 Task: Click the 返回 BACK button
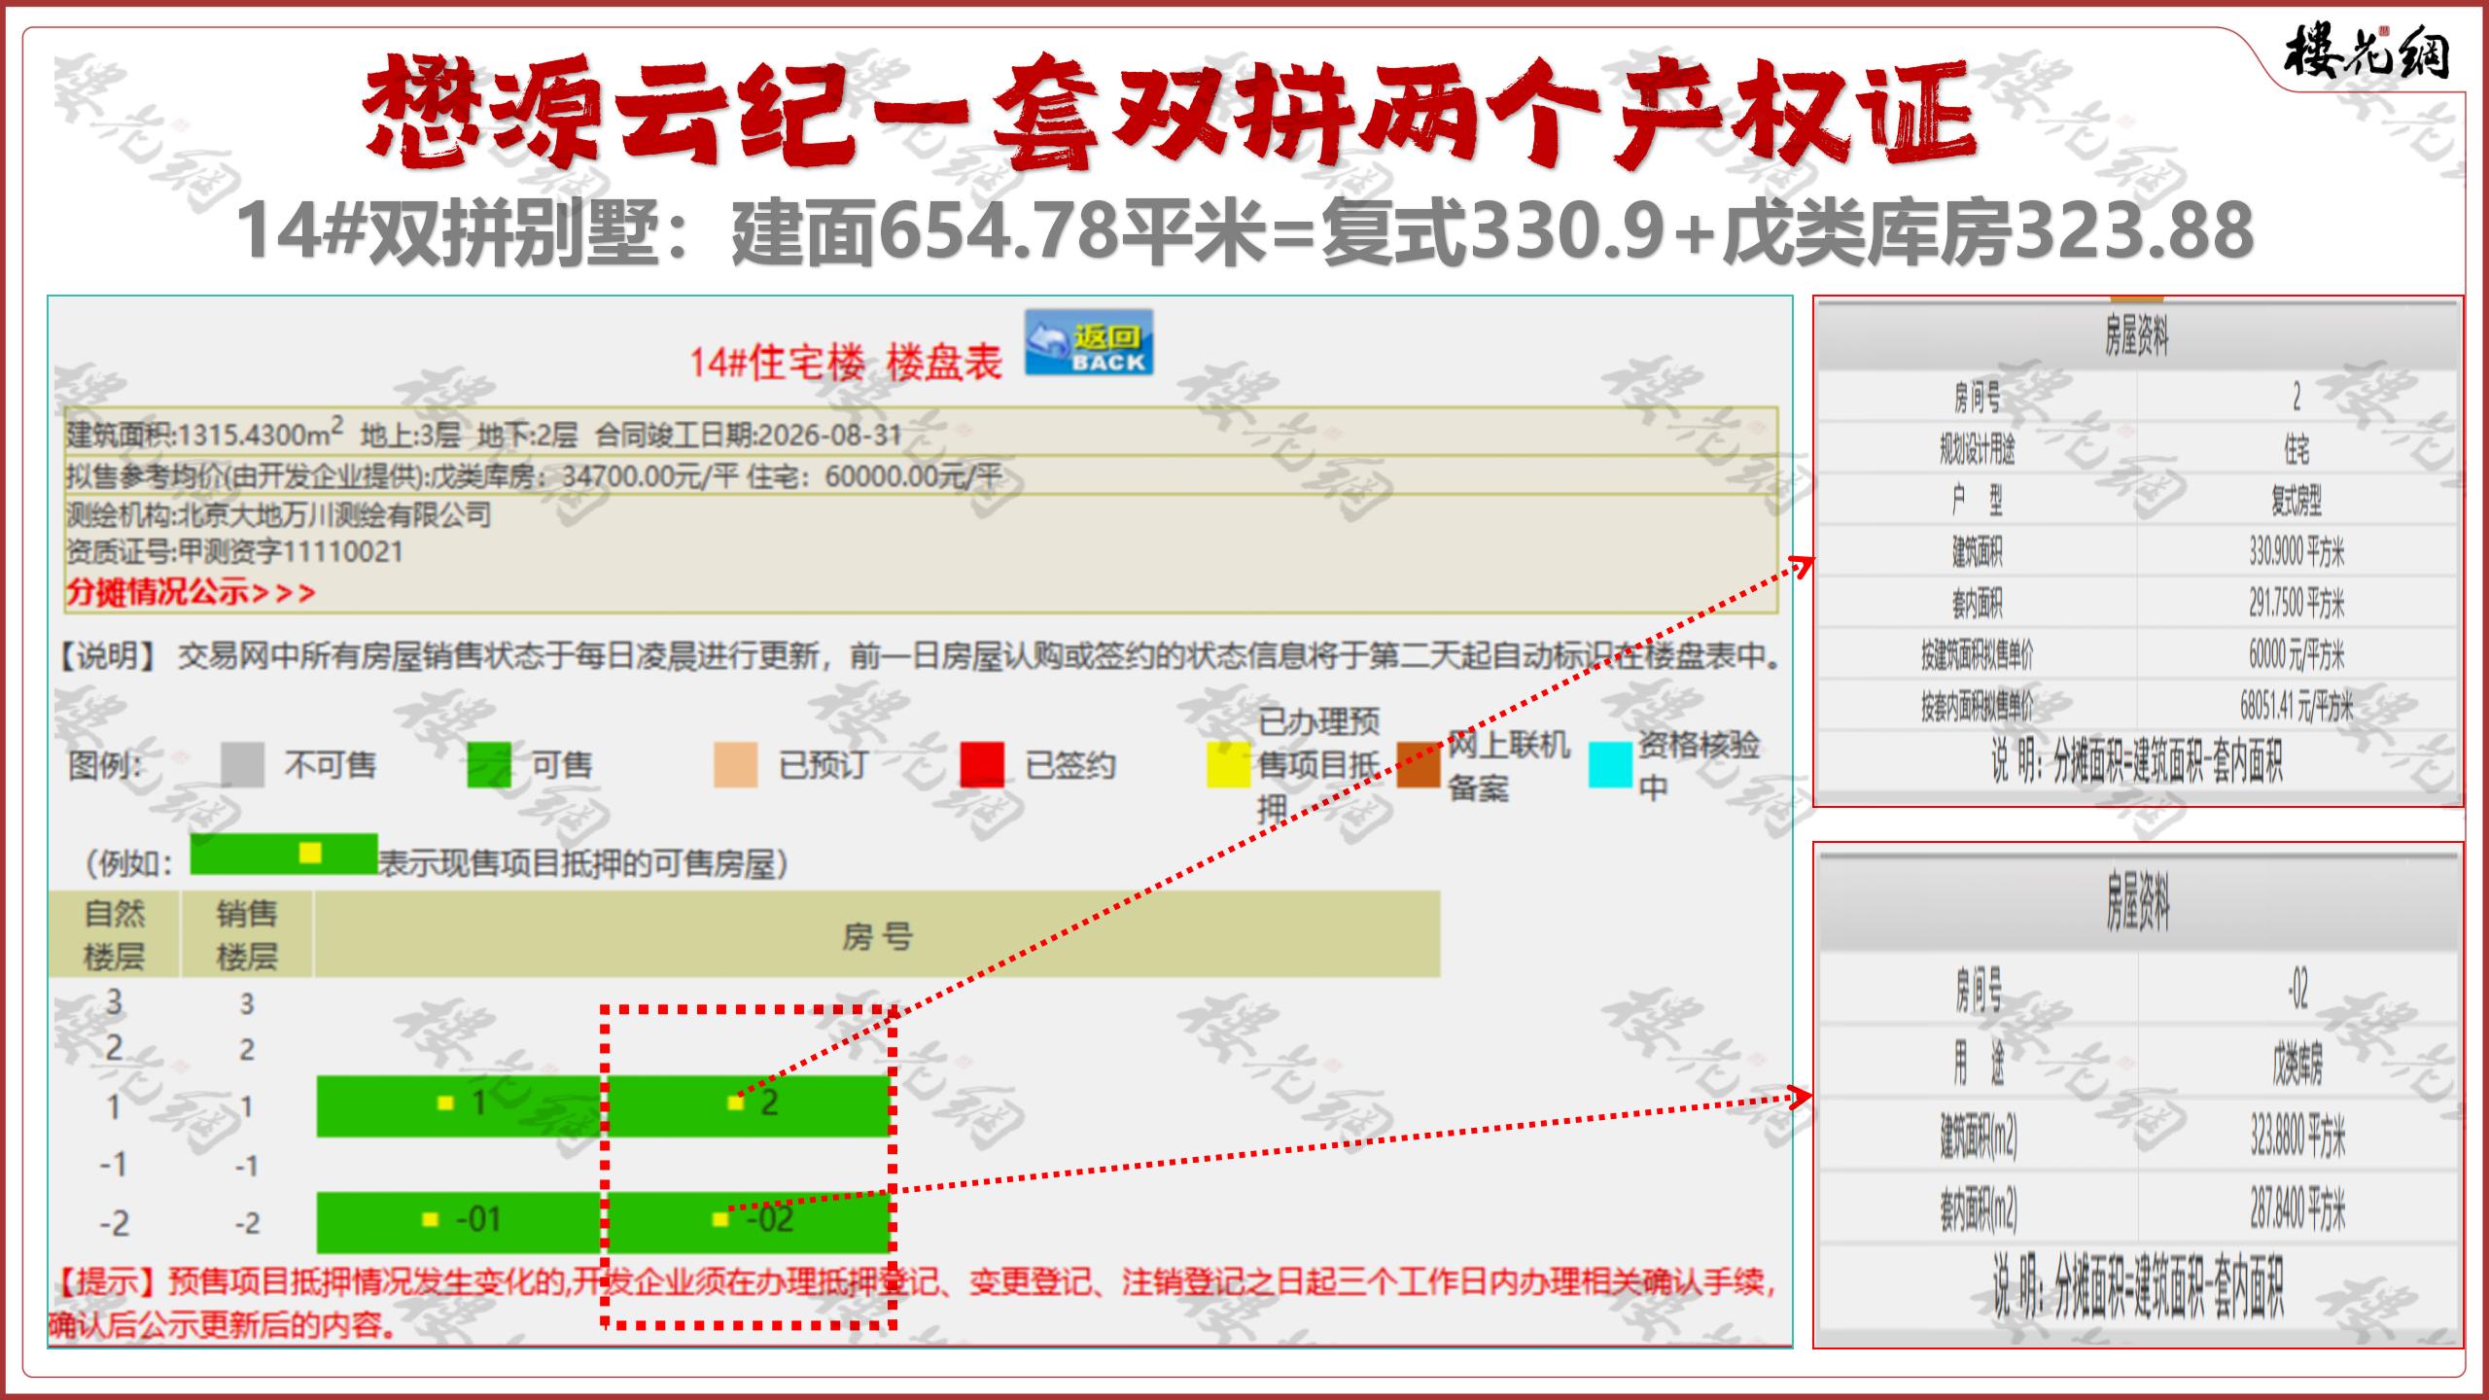point(1089,342)
